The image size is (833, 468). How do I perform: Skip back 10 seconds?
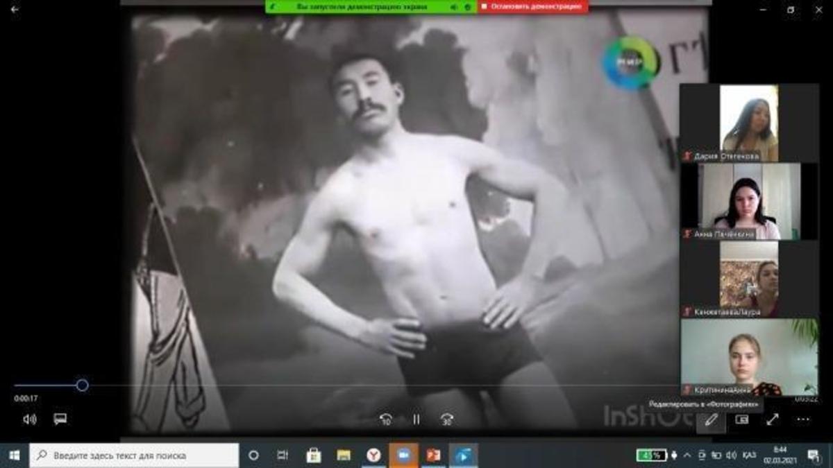coord(386,419)
